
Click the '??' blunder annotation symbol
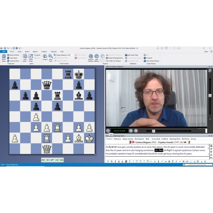pyautogui.click(x=148, y=162)
